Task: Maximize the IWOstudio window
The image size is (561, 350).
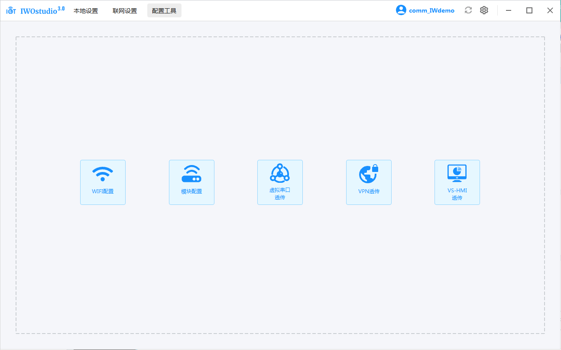Action: [529, 10]
